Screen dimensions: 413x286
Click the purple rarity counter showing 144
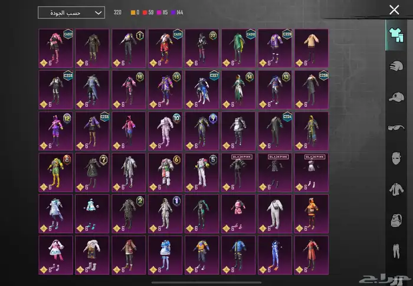(178, 12)
